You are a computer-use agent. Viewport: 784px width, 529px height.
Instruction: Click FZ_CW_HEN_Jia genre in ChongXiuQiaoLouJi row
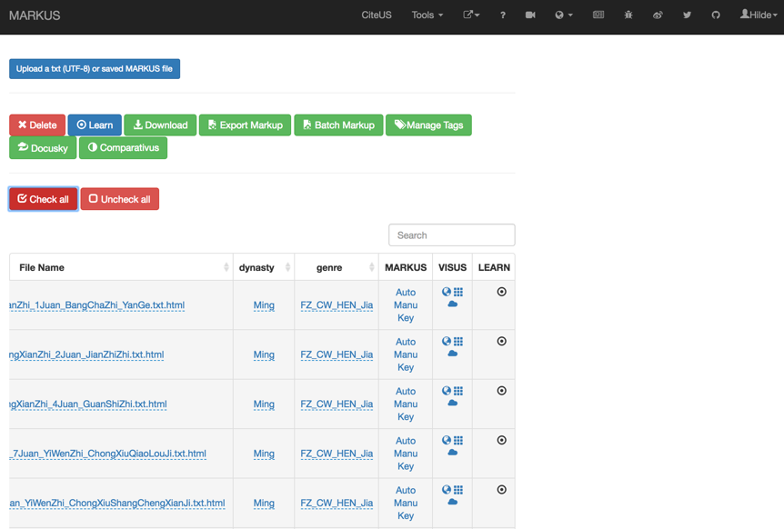pyautogui.click(x=337, y=454)
